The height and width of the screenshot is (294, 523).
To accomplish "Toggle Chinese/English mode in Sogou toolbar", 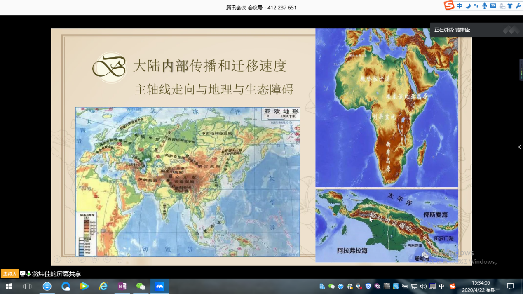I will click(460, 6).
